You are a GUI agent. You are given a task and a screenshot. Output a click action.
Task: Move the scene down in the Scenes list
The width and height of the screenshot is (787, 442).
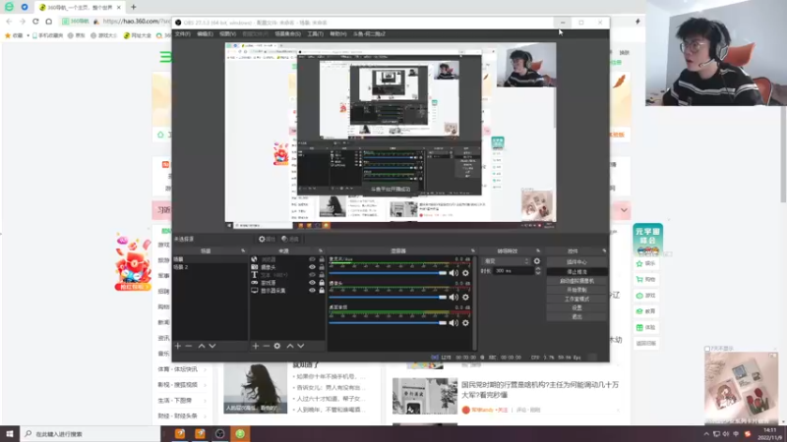[x=212, y=346]
